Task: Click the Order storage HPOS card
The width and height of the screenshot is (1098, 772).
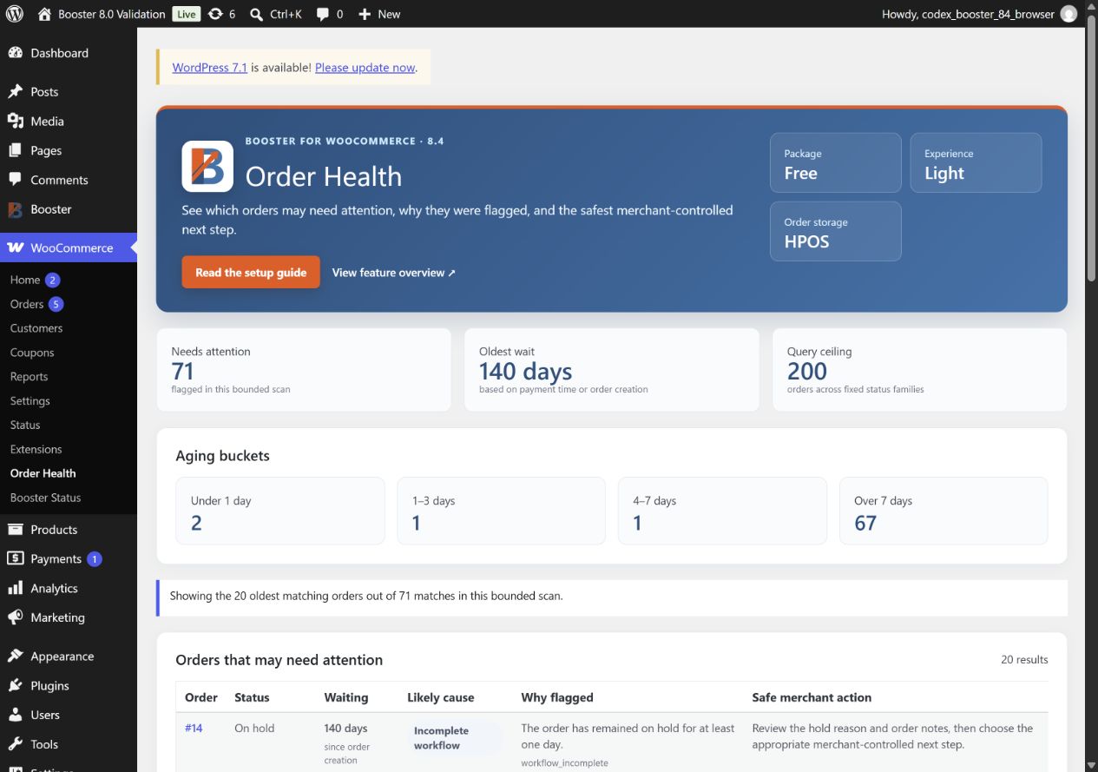Action: click(835, 231)
